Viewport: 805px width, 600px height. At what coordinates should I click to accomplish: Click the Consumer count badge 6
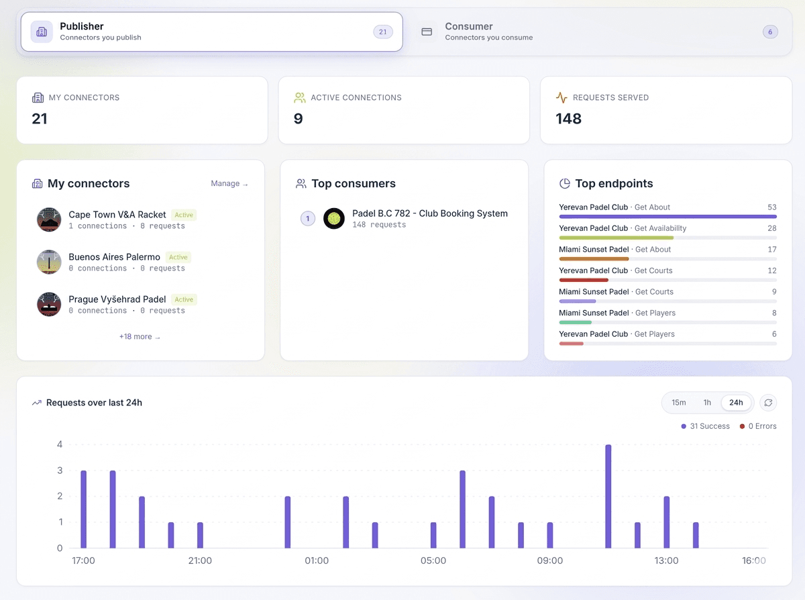click(x=770, y=32)
